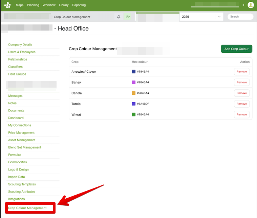Open Scouting Attributes
Screen dimensions: 257x218
[22, 192]
